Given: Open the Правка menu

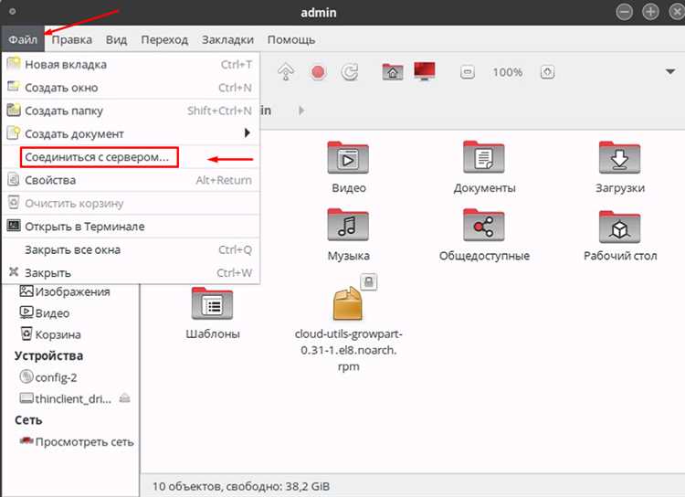Looking at the screenshot, I should pos(71,40).
